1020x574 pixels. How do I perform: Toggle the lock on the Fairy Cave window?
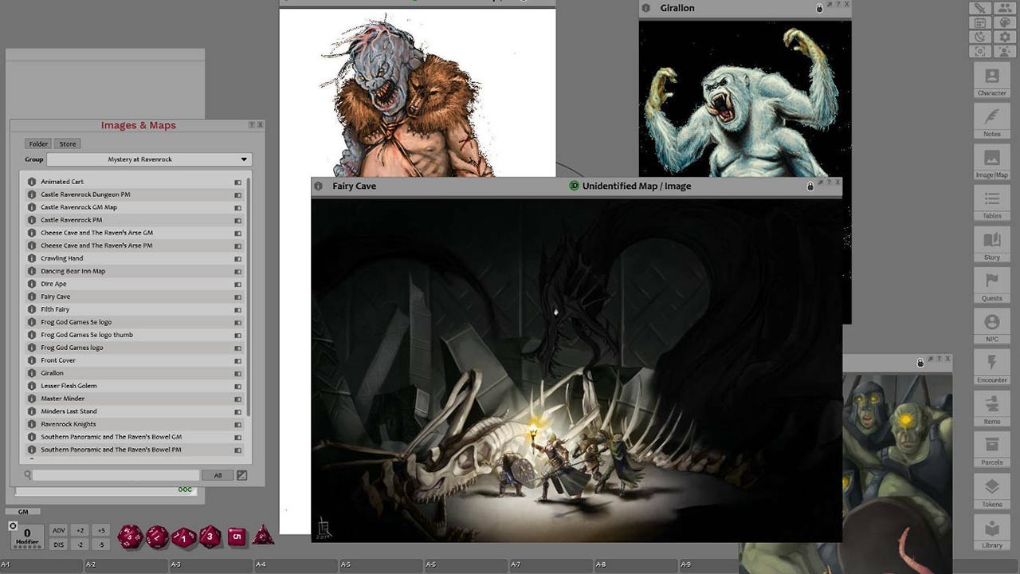click(x=810, y=186)
